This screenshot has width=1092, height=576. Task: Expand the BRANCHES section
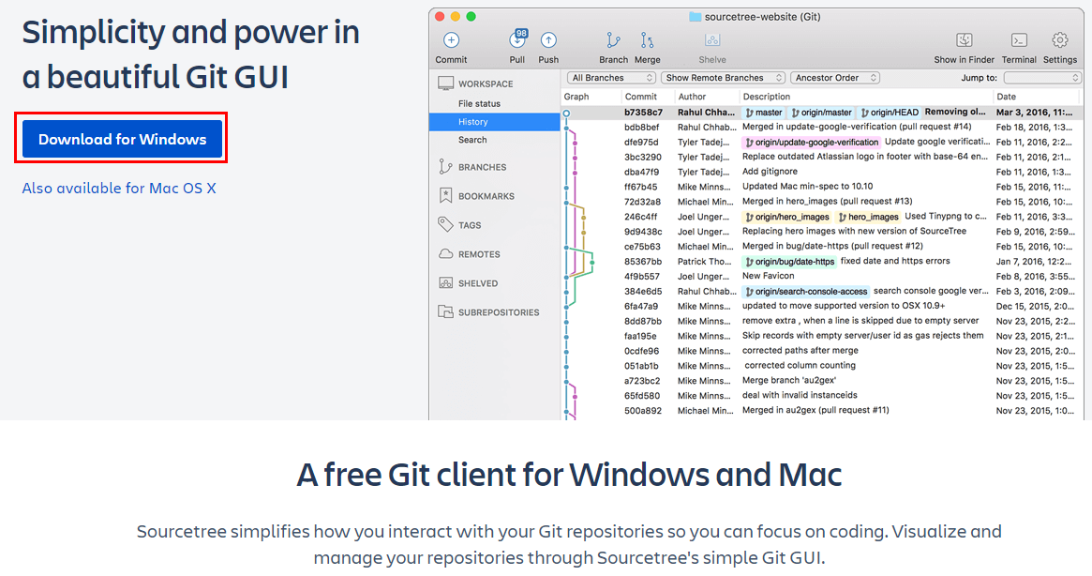(x=482, y=167)
